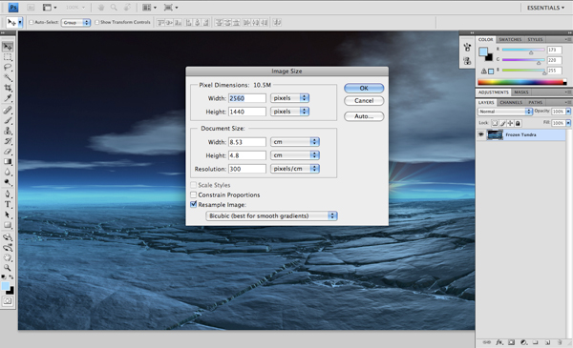Hide the Frozen Tundra layer

pyautogui.click(x=481, y=135)
